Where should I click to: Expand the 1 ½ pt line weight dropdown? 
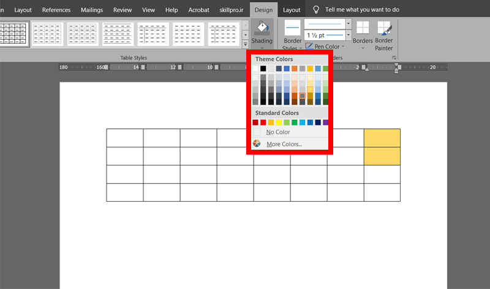349,35
